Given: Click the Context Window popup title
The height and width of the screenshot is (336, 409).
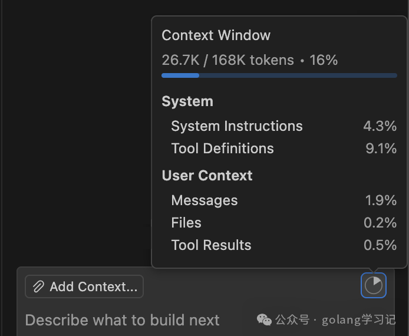Looking at the screenshot, I should (216, 35).
